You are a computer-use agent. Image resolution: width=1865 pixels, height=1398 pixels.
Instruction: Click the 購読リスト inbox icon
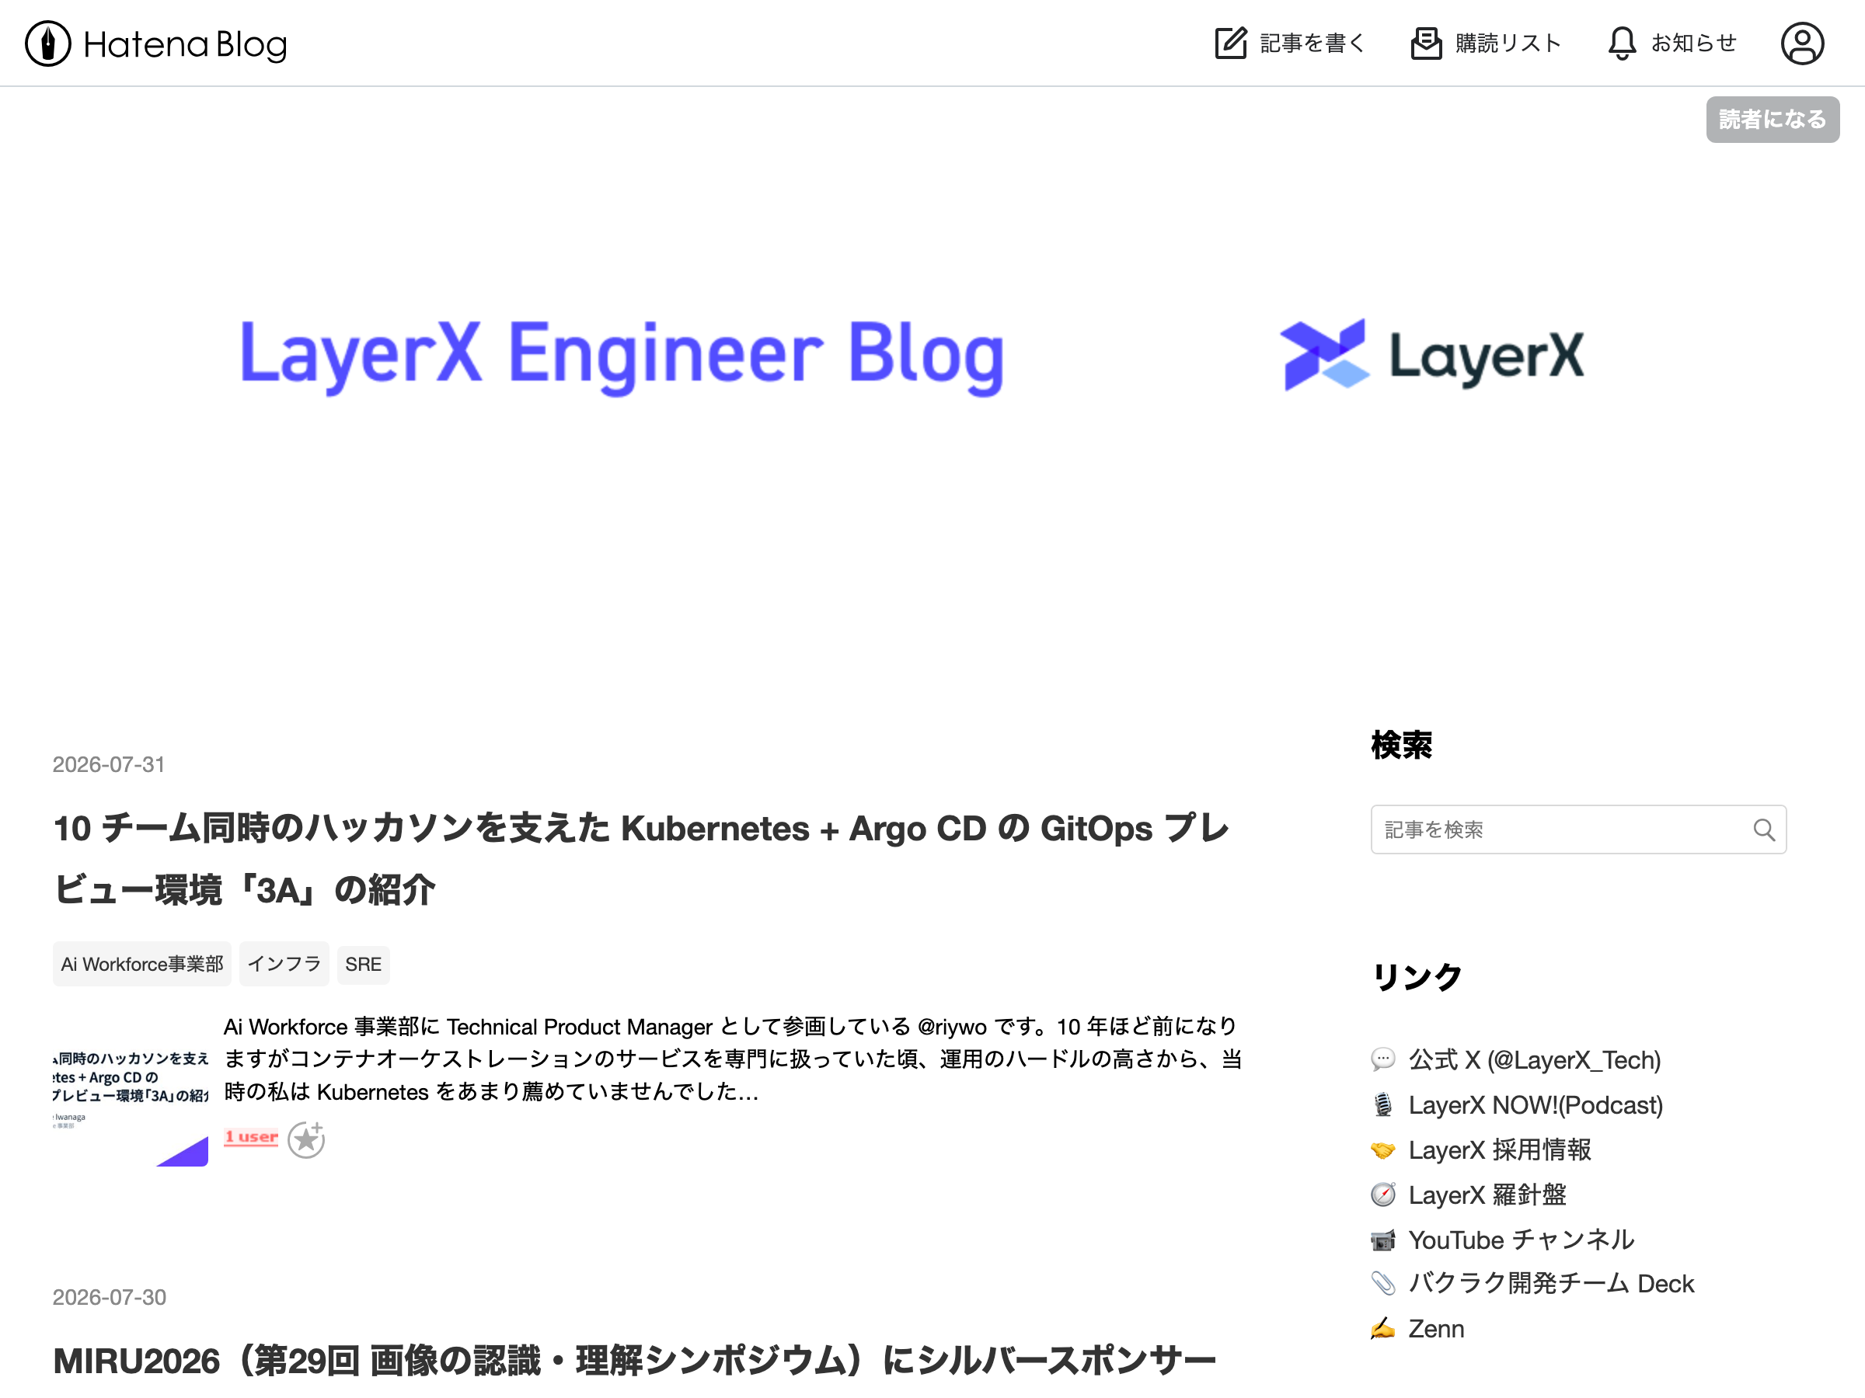point(1426,43)
